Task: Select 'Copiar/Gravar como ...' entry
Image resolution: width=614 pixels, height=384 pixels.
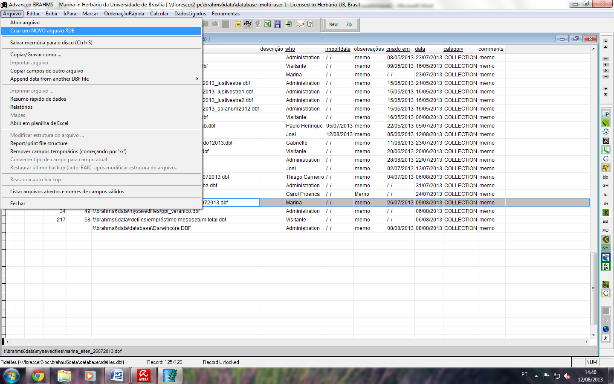Action: (101, 55)
